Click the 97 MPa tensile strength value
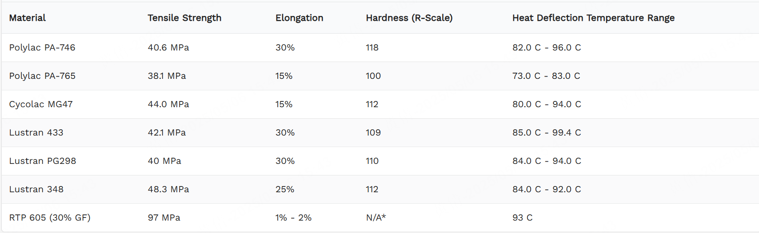The image size is (759, 233). 164,217
